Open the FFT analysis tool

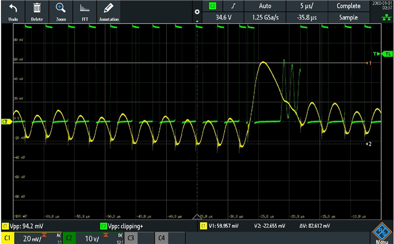pos(85,12)
